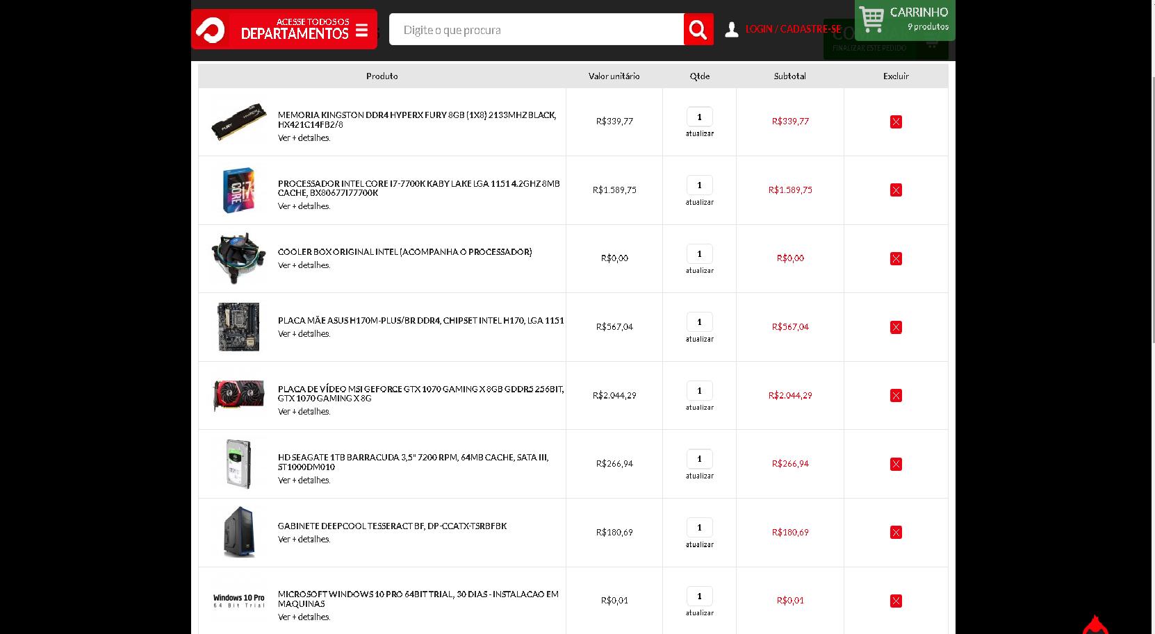Image resolution: width=1155 pixels, height=634 pixels.
Task: Remove Placa Mãe Asus H170M-Plus item
Action: (x=896, y=327)
